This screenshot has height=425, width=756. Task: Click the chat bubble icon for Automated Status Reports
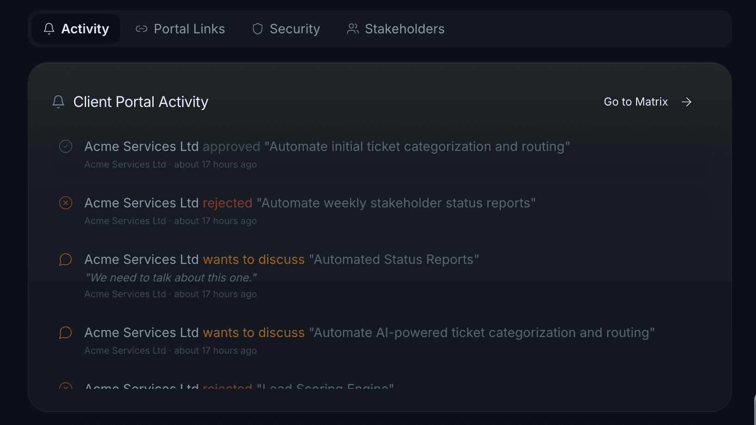point(66,259)
